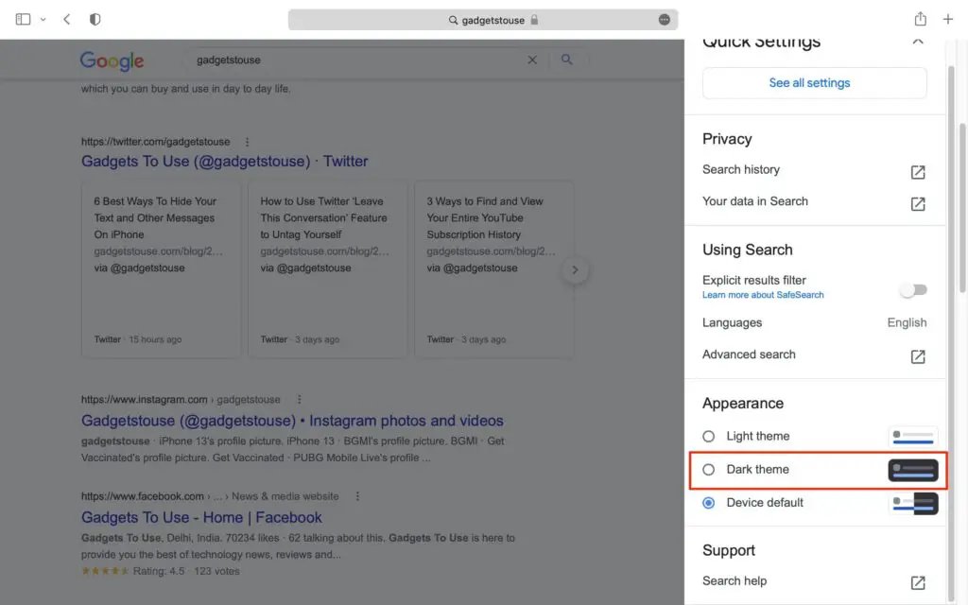Click the Google logo

pos(112,60)
